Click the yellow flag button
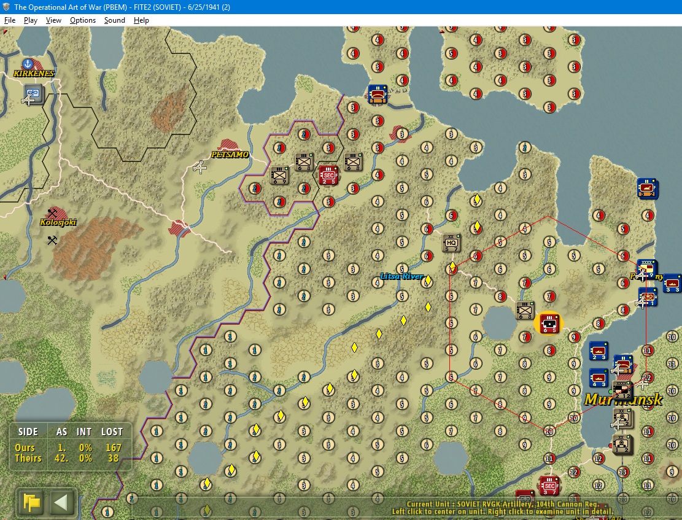This screenshot has height=520, width=682. 32,503
